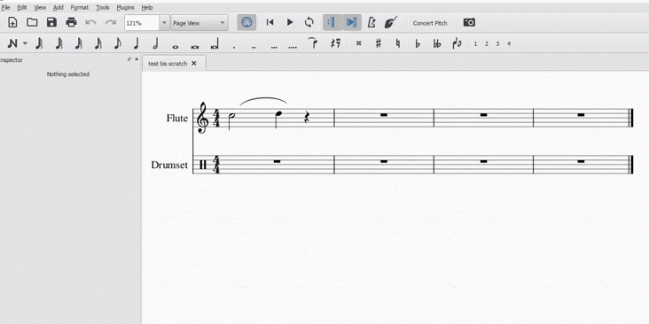Apply quadruple augmentation dot
This screenshot has height=324, width=649.
pyautogui.click(x=293, y=47)
